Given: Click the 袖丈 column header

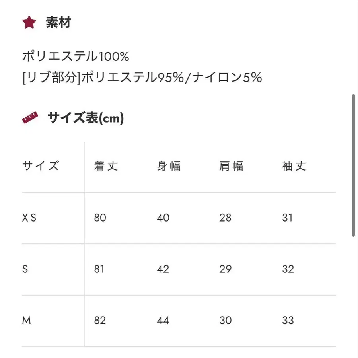Looking at the screenshot, I should click(294, 166).
